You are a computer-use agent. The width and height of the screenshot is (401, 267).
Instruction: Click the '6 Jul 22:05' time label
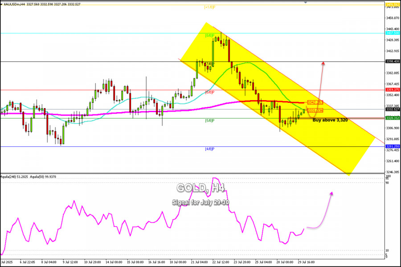[x=27, y=262]
